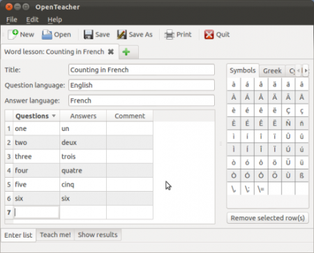The image size is (314, 253).
Task: Click the Question language field
Action: tap(142, 85)
